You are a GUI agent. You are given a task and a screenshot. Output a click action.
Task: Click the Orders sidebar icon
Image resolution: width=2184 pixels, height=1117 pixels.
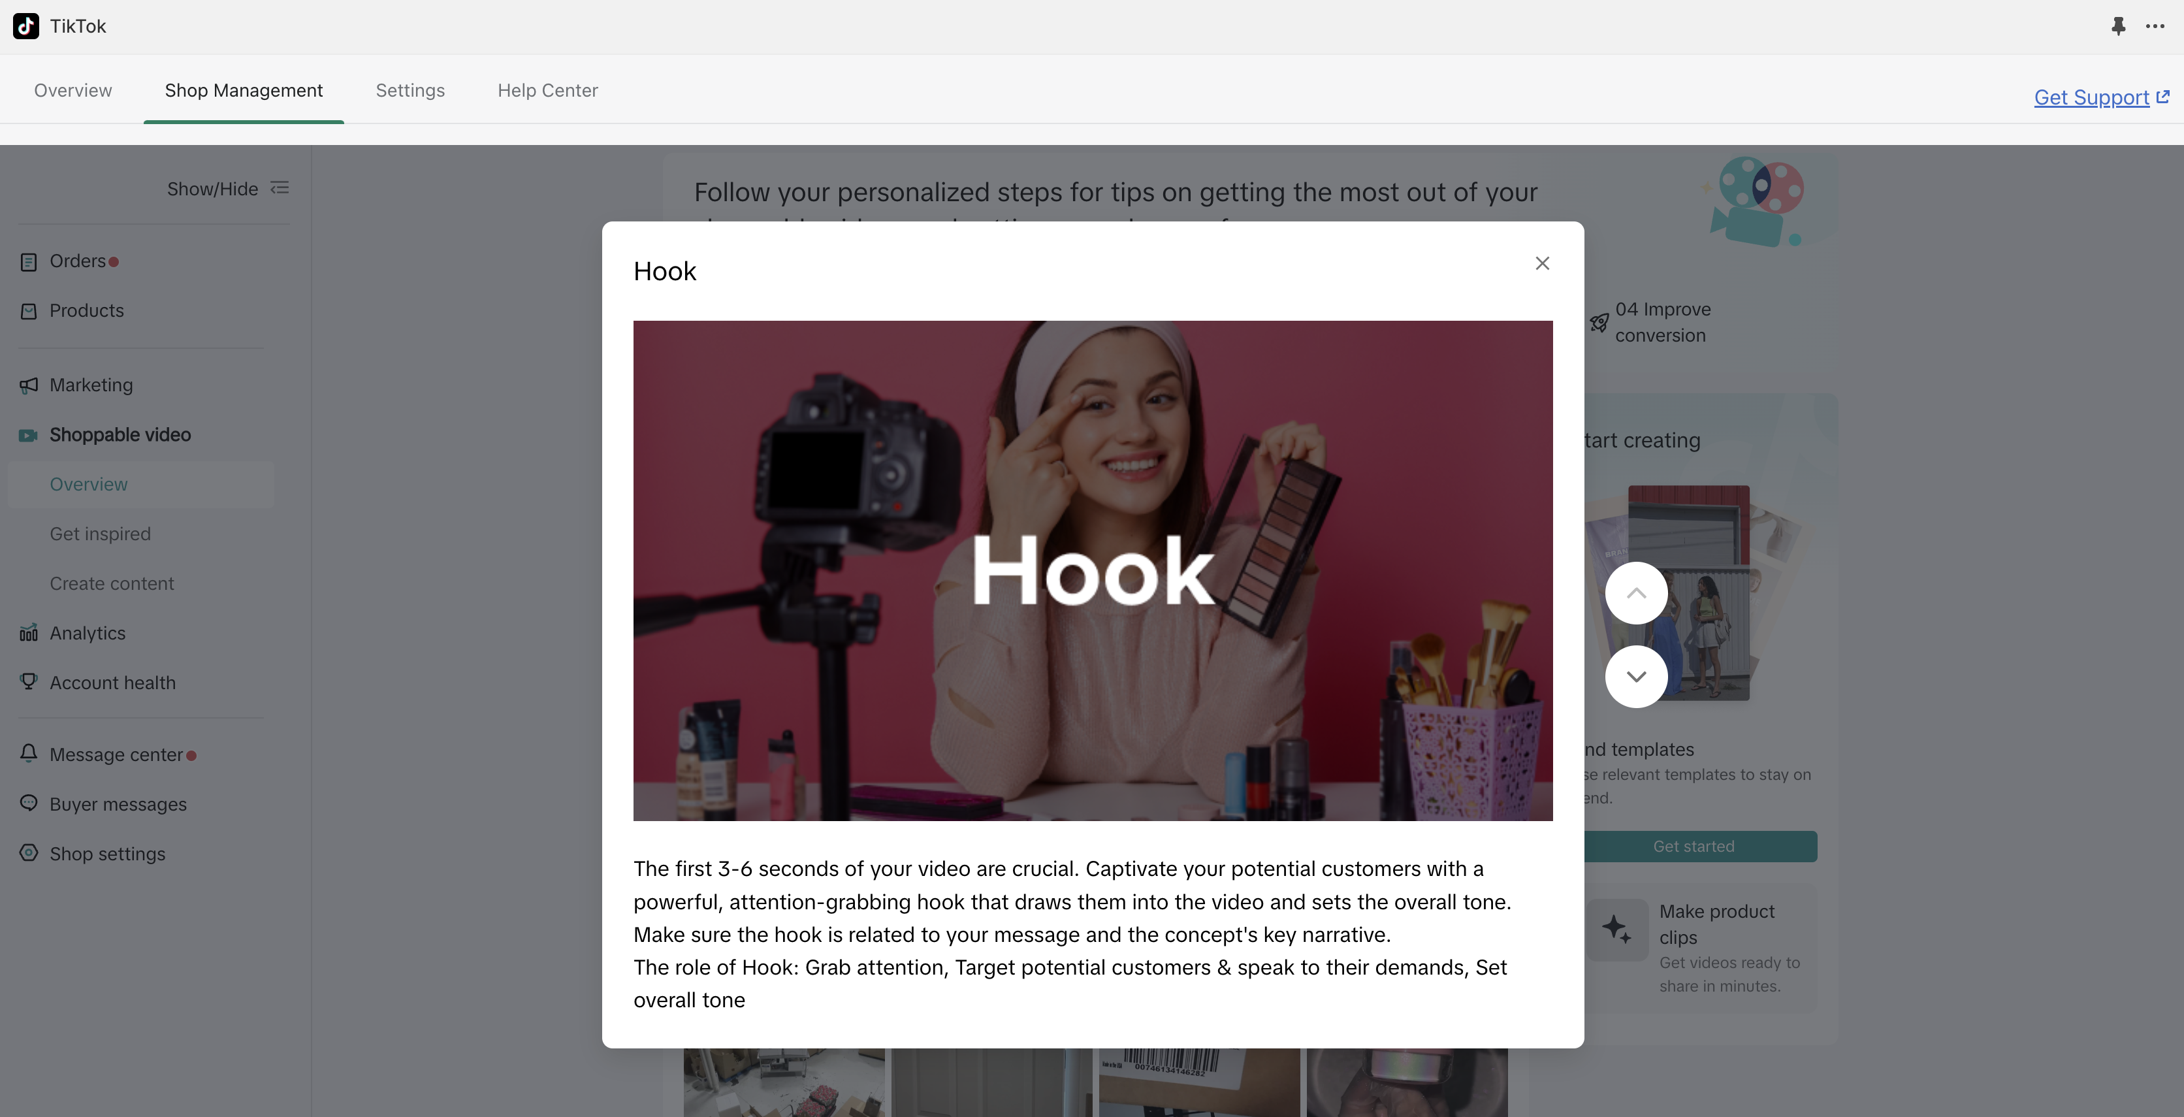(29, 262)
